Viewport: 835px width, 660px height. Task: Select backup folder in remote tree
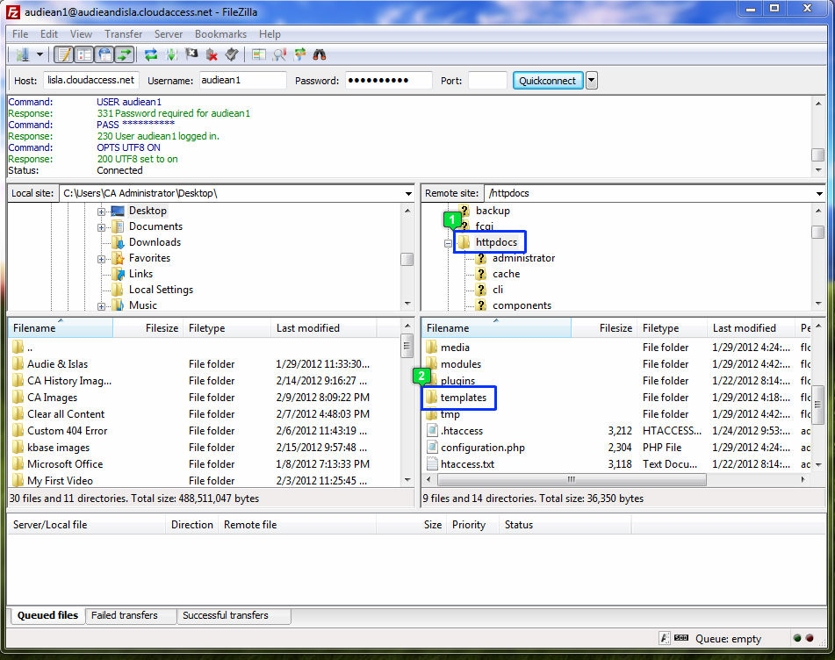click(x=493, y=211)
